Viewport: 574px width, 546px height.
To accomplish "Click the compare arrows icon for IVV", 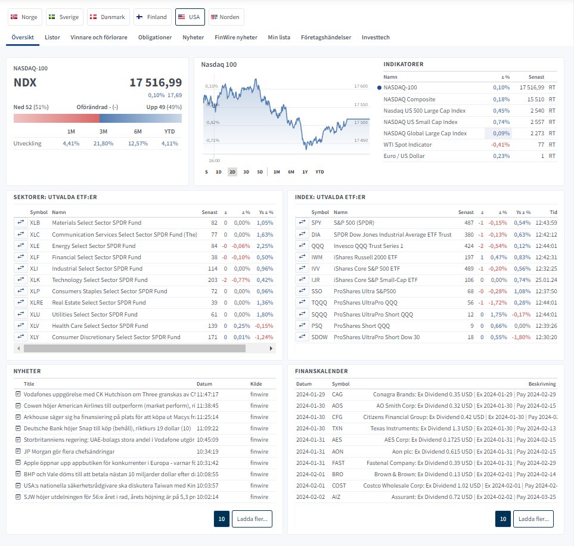I will click(302, 268).
